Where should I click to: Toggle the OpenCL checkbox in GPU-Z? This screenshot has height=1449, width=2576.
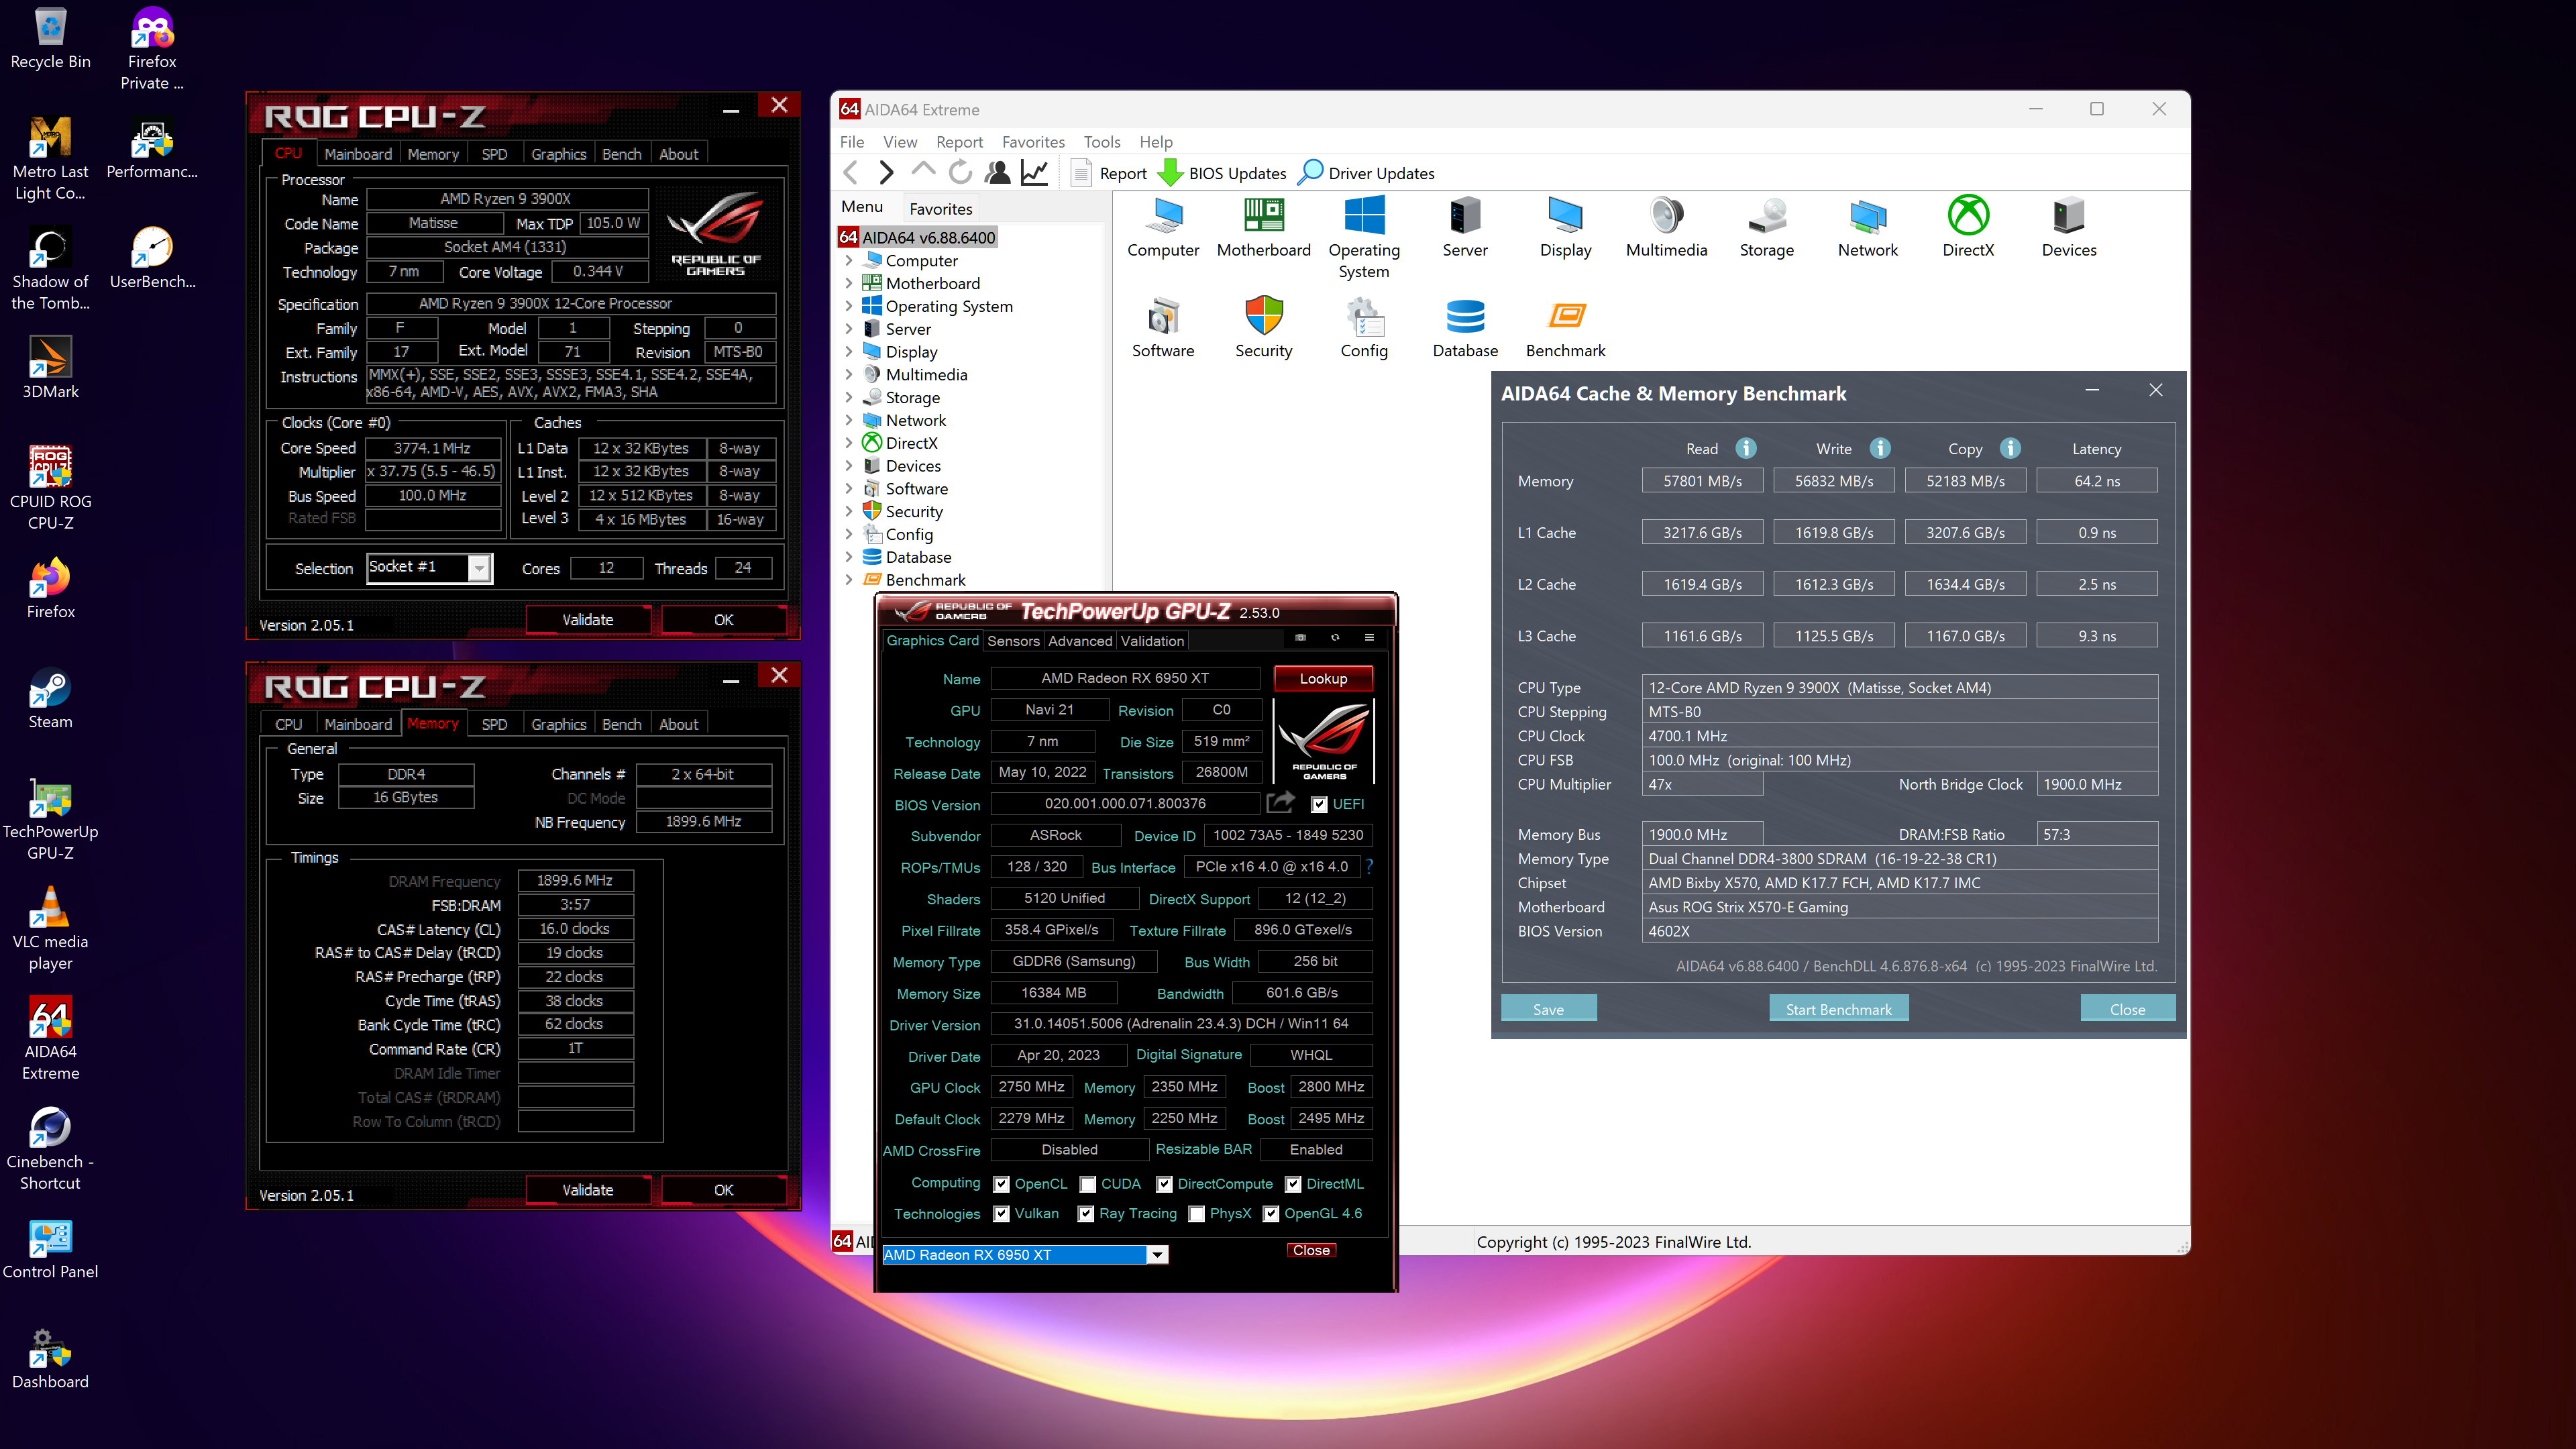click(1001, 1184)
